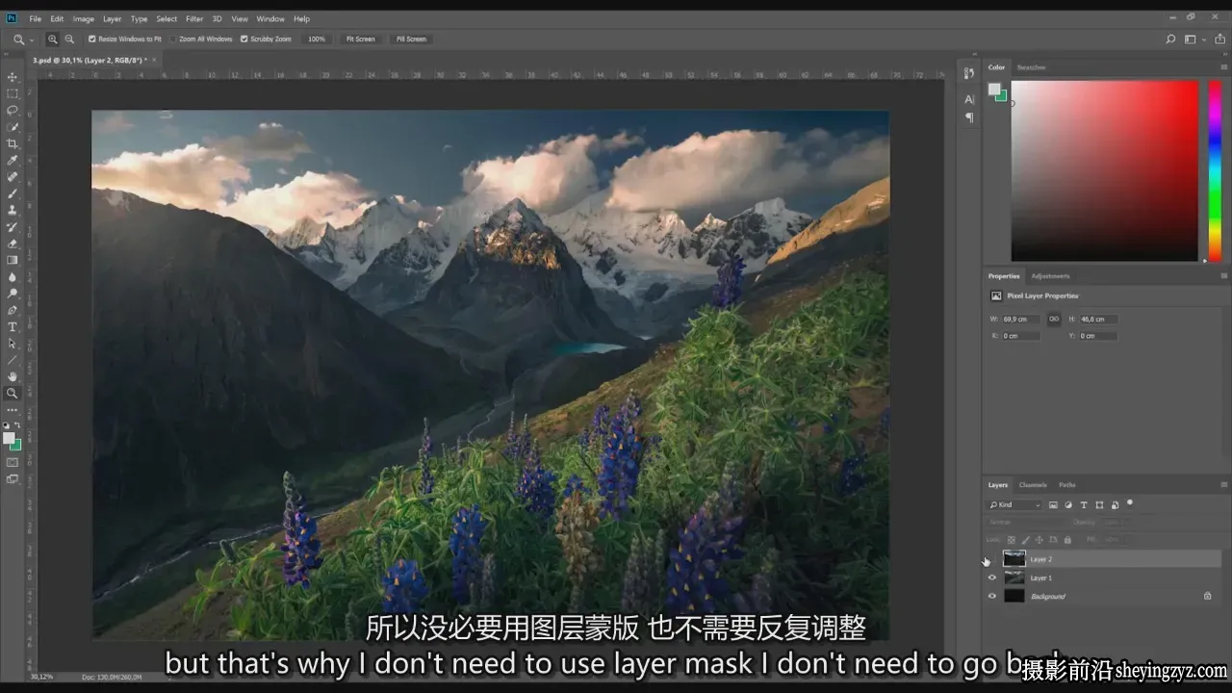Switch to the Adjustments tab
1232x693 pixels.
coord(1050,276)
